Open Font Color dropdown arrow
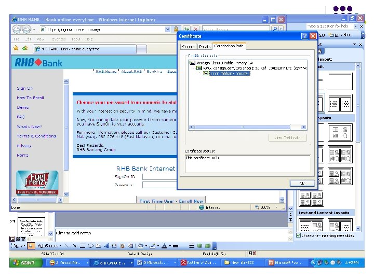The width and height of the screenshot is (374, 280). click(169, 246)
